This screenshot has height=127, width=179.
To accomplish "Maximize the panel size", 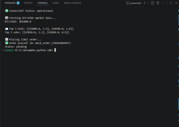I will pos(171,3).
